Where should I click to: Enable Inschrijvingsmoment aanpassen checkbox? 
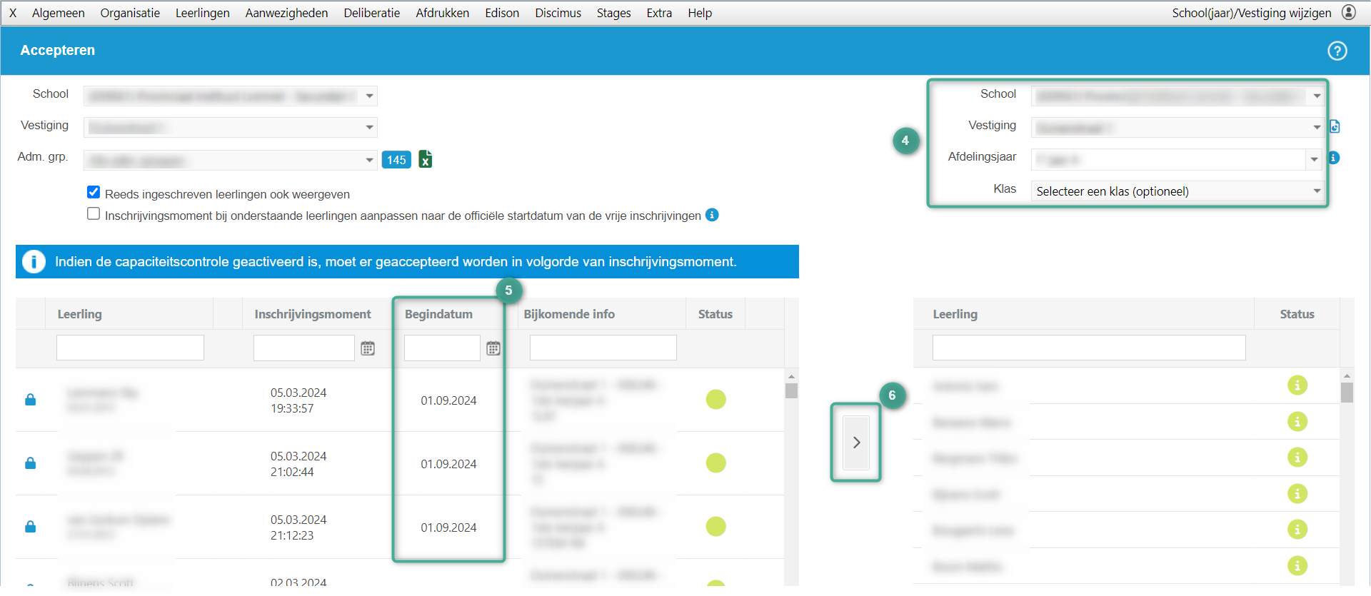(94, 214)
